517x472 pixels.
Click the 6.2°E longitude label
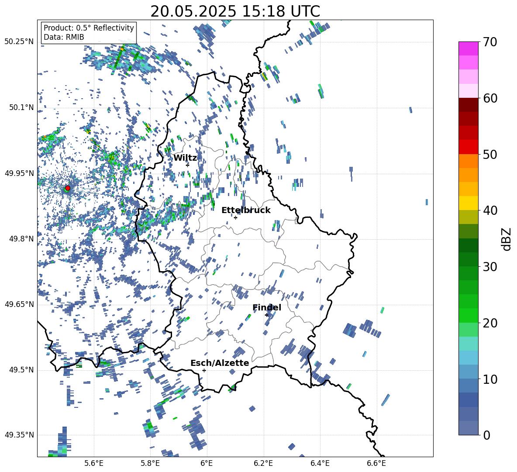(263, 463)
